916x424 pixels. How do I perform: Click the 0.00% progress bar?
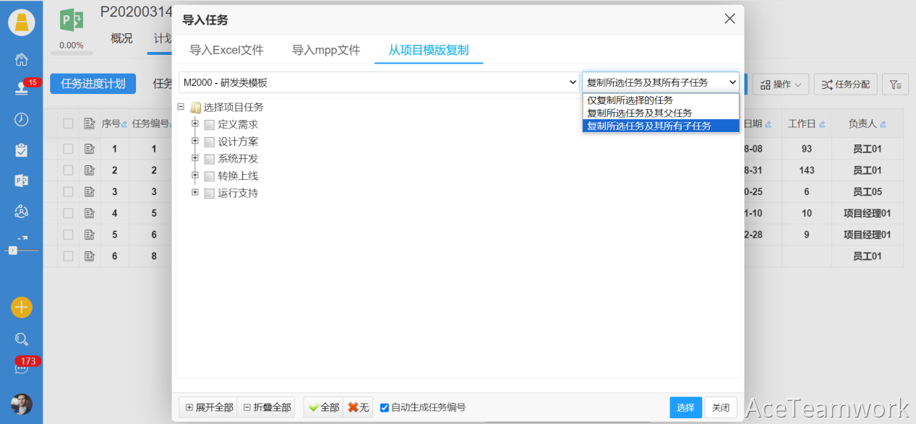[71, 52]
